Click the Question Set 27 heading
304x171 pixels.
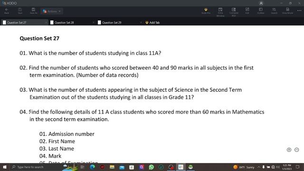[39, 38]
